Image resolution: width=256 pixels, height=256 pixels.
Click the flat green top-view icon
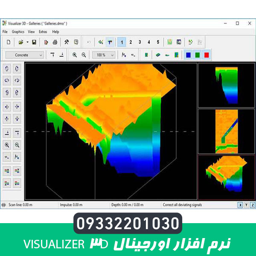[x=167, y=55]
